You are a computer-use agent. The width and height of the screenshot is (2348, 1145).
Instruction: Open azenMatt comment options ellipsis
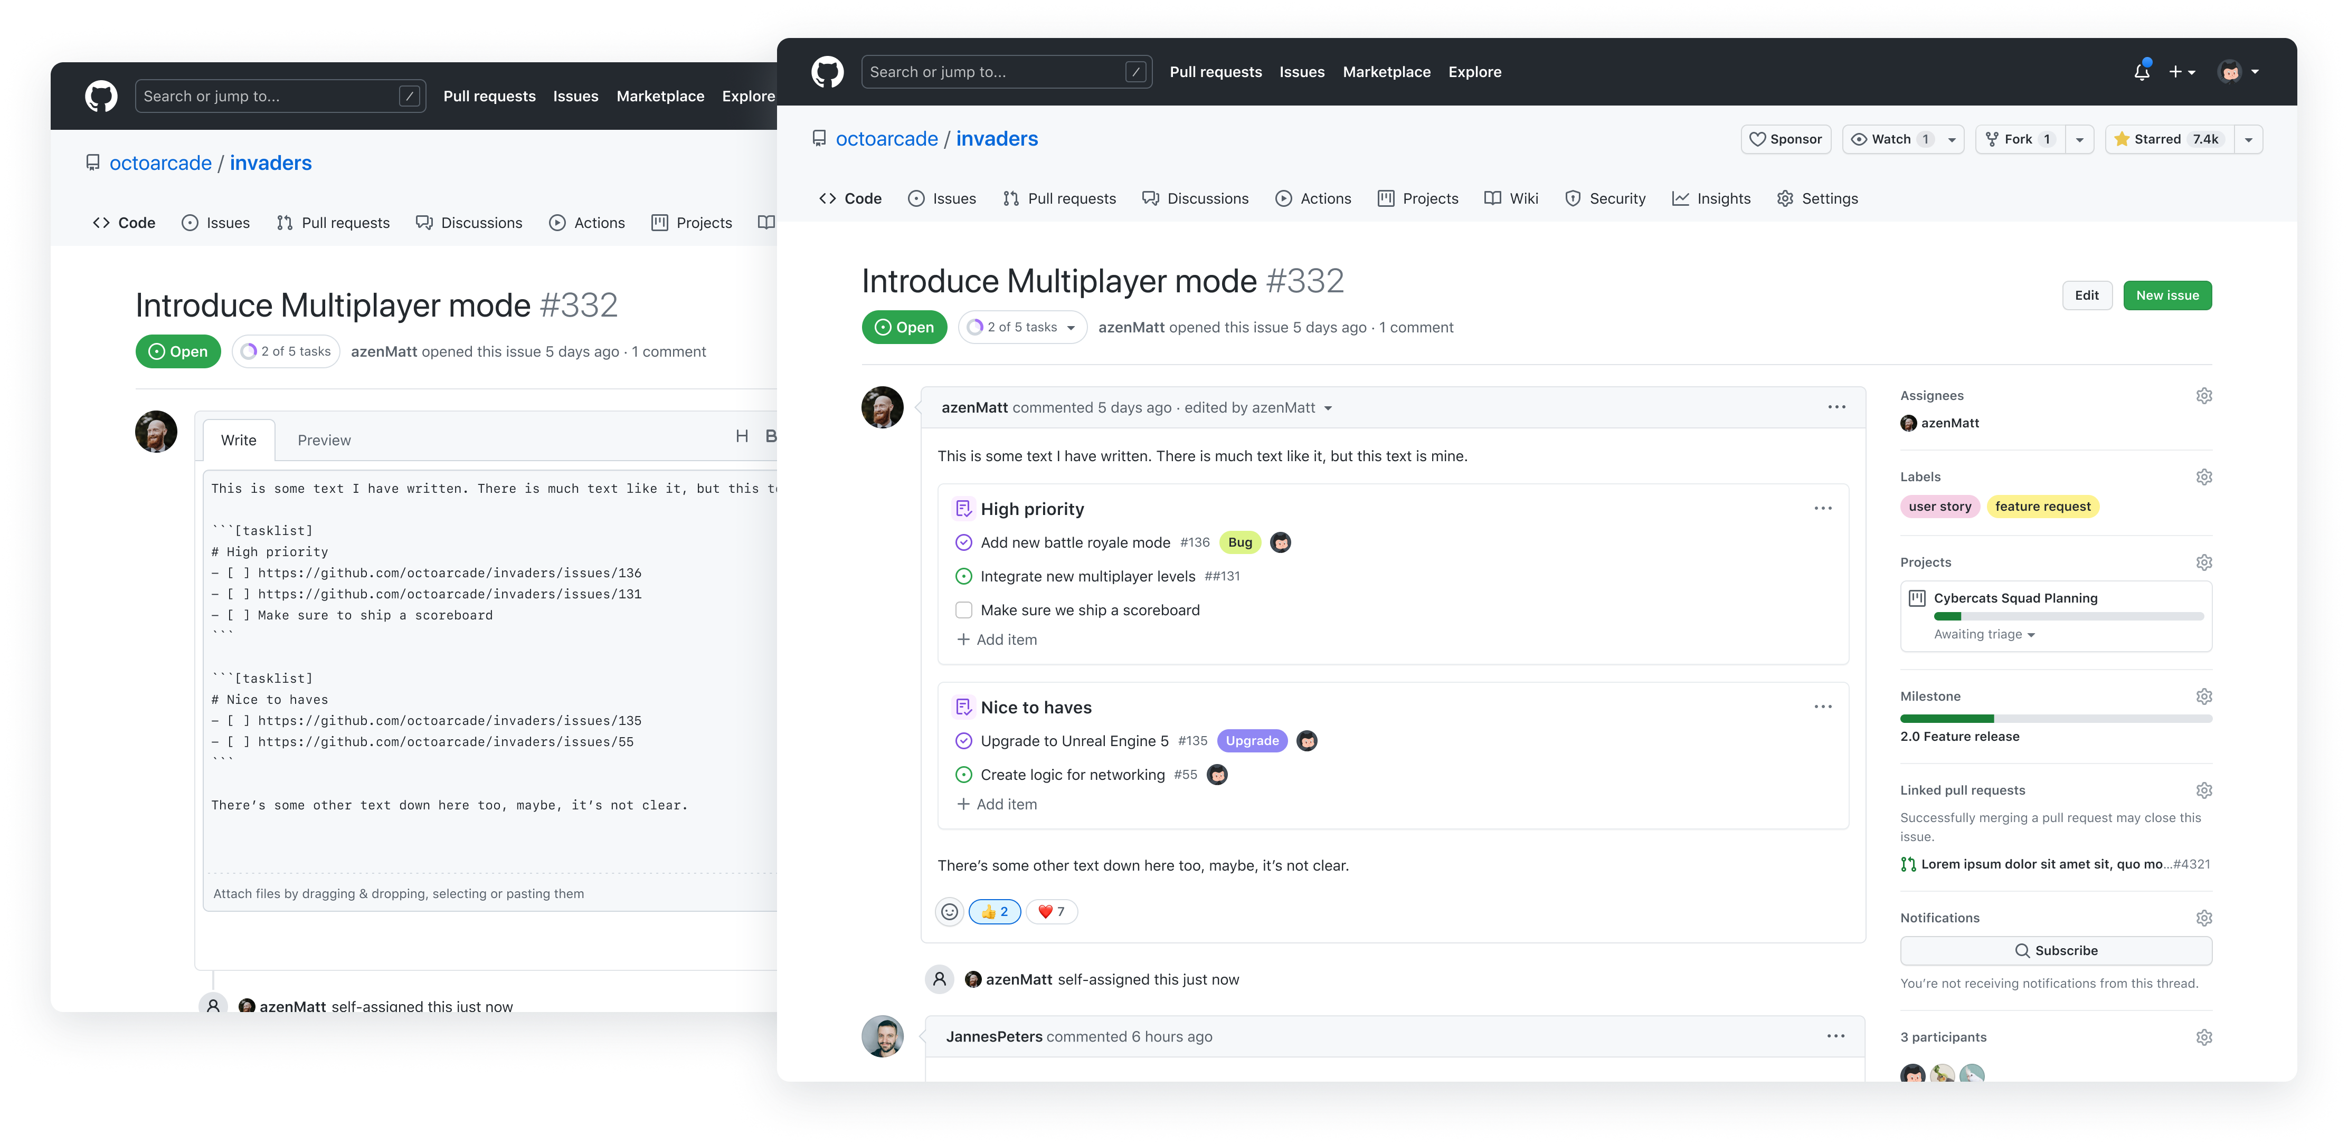tap(1836, 407)
